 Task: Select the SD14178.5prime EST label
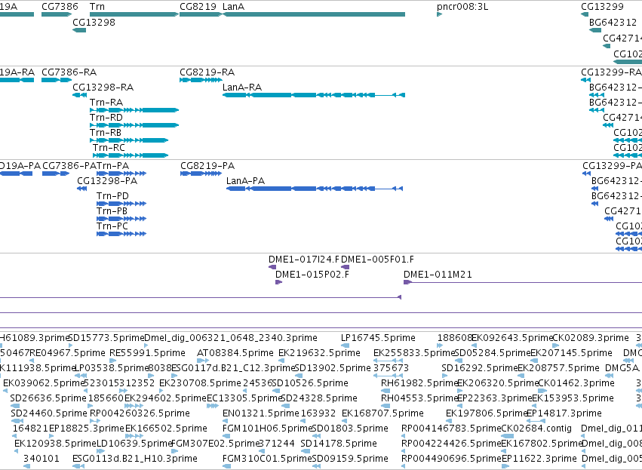[339, 444]
